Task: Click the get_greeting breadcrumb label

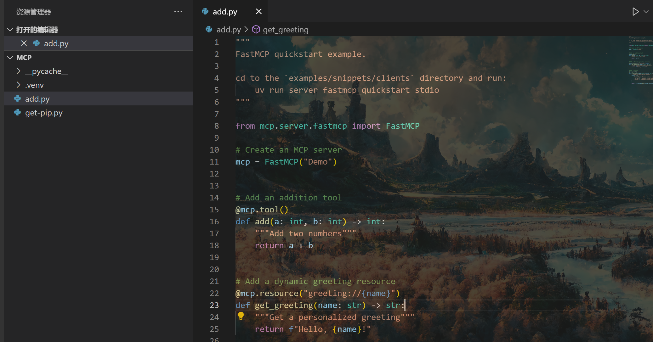Action: click(x=286, y=30)
